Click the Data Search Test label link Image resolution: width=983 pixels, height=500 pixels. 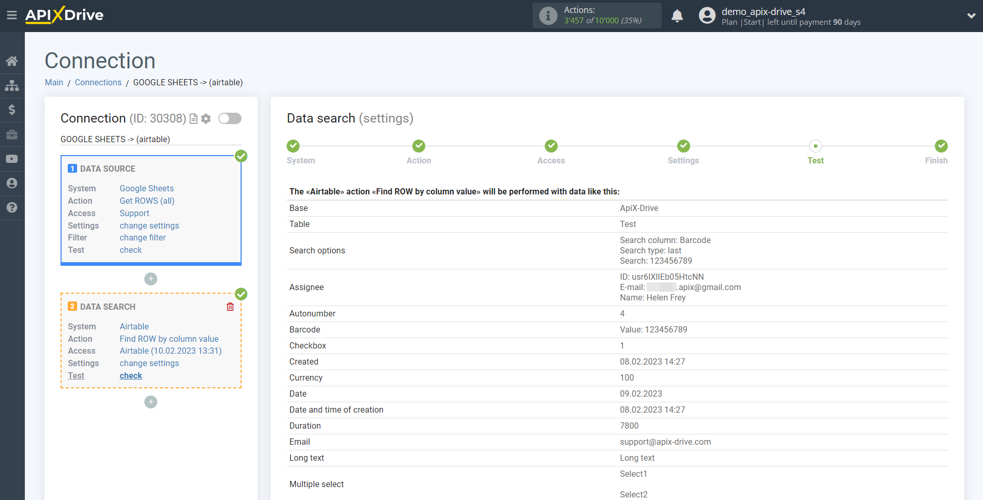(76, 375)
